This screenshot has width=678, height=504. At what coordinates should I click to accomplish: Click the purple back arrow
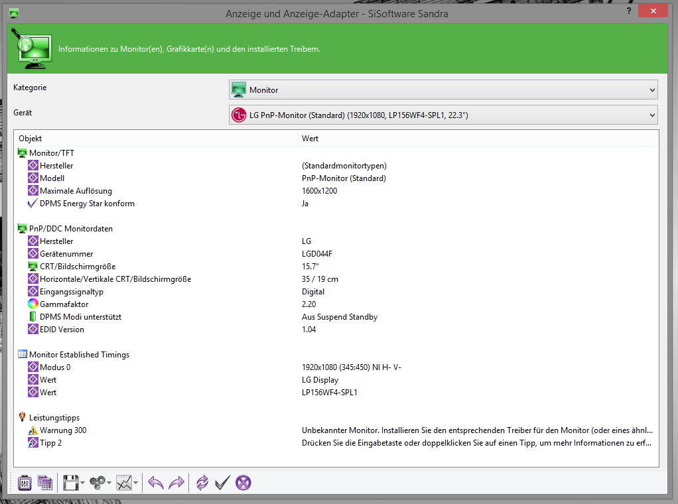(x=156, y=482)
